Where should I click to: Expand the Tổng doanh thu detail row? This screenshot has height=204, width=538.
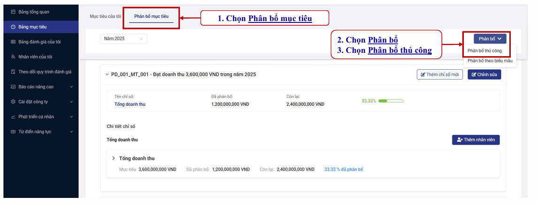pos(114,159)
